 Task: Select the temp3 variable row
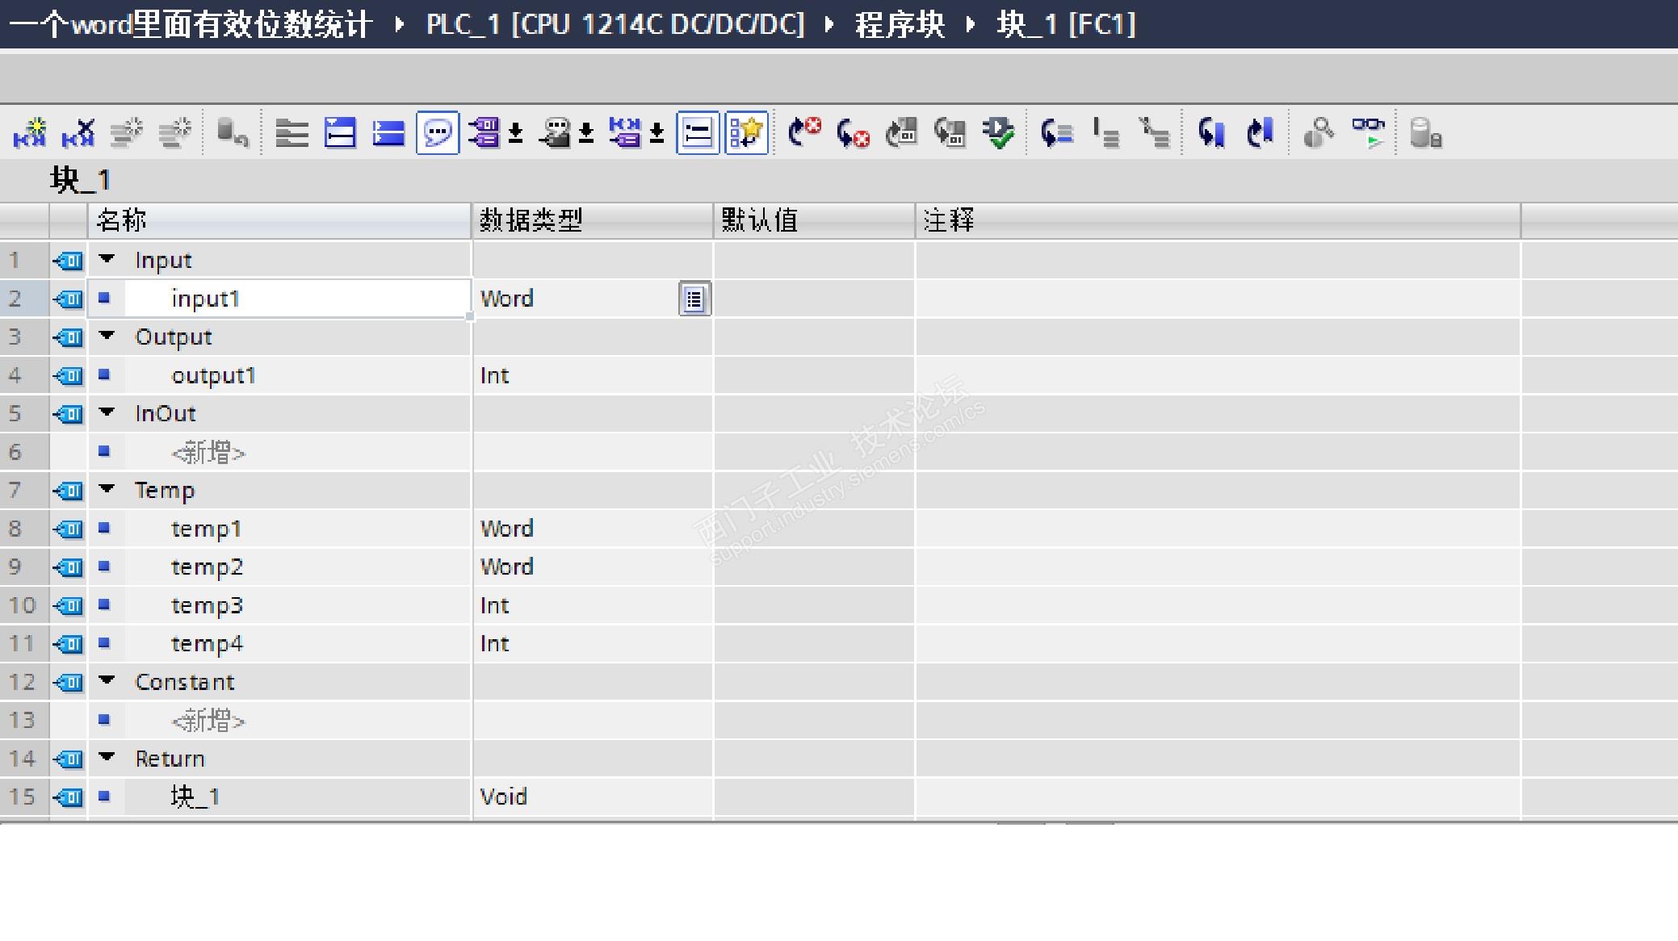(207, 605)
